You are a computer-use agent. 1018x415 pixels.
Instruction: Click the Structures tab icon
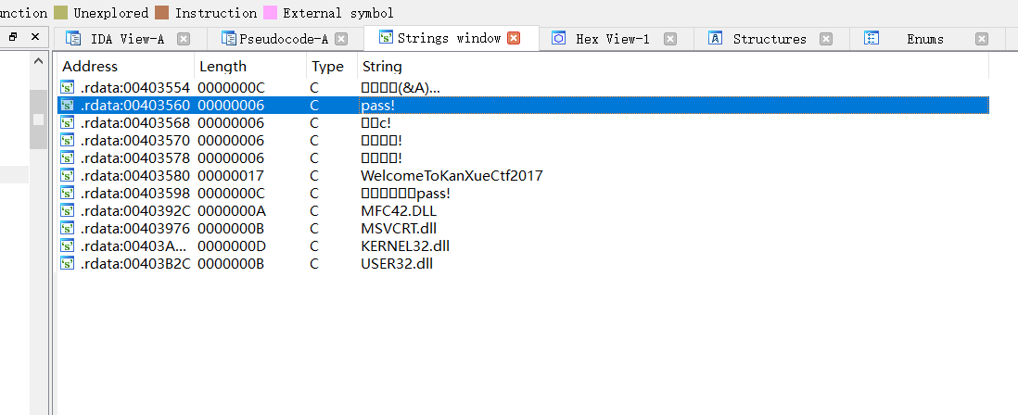716,38
